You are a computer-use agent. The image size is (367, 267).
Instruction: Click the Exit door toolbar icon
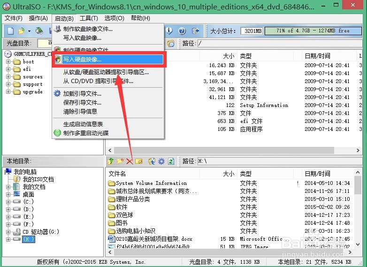click(195, 31)
